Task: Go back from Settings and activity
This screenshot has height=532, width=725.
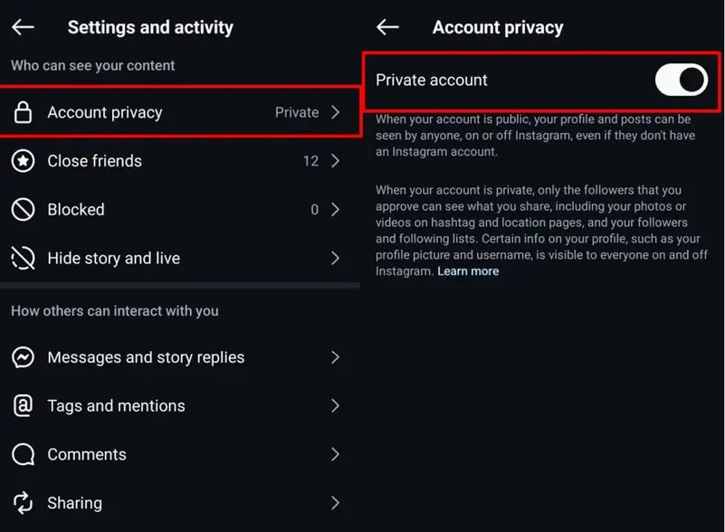Action: (x=23, y=27)
